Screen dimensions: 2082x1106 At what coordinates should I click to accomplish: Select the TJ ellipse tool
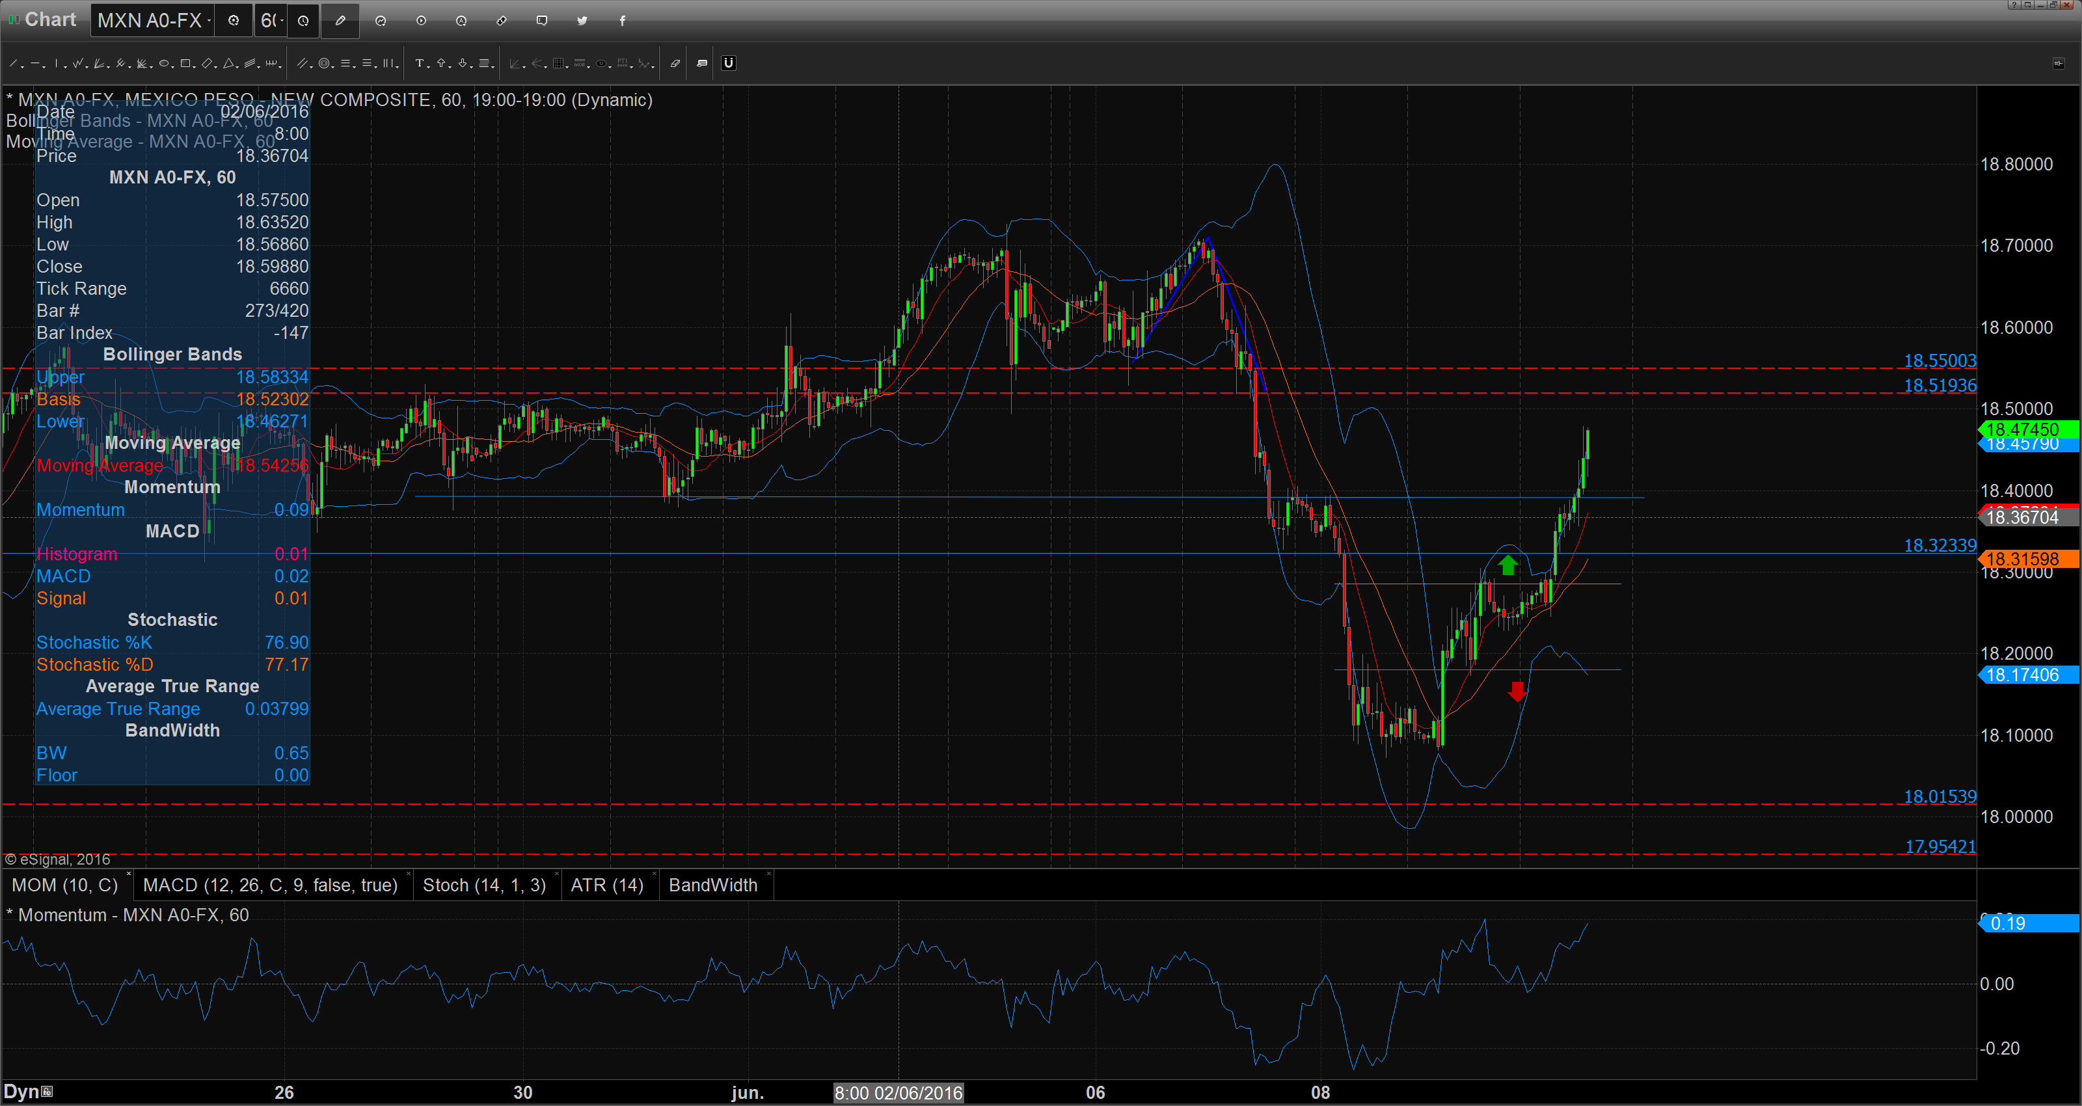click(601, 63)
